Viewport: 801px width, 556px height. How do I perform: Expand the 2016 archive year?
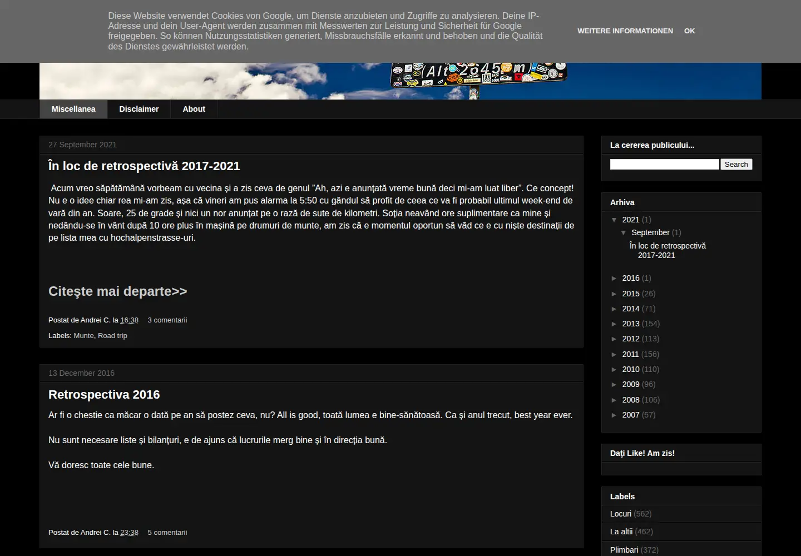pyautogui.click(x=614, y=278)
